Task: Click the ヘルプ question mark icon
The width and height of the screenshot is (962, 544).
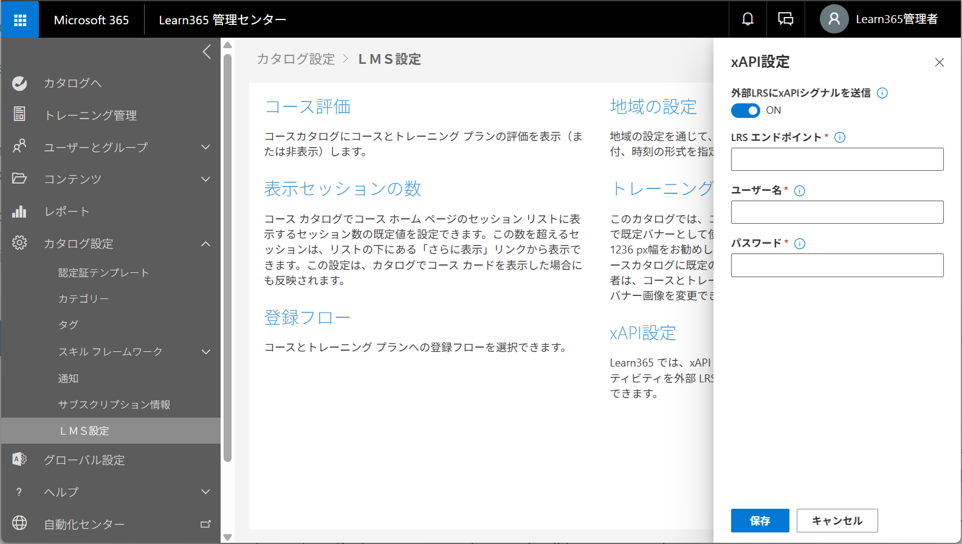Action: coord(19,492)
